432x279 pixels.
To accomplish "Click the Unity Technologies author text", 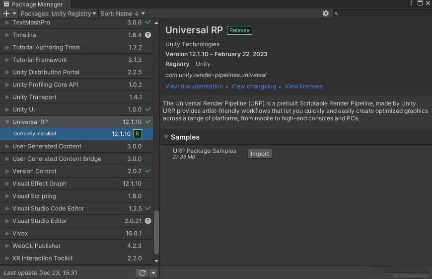I will pyautogui.click(x=192, y=44).
